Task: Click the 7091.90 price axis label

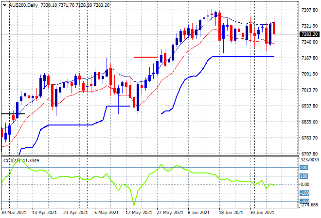Action: pos(309,74)
